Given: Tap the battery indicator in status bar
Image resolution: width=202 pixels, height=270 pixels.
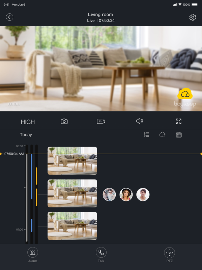Looking at the screenshot, I should point(195,5).
